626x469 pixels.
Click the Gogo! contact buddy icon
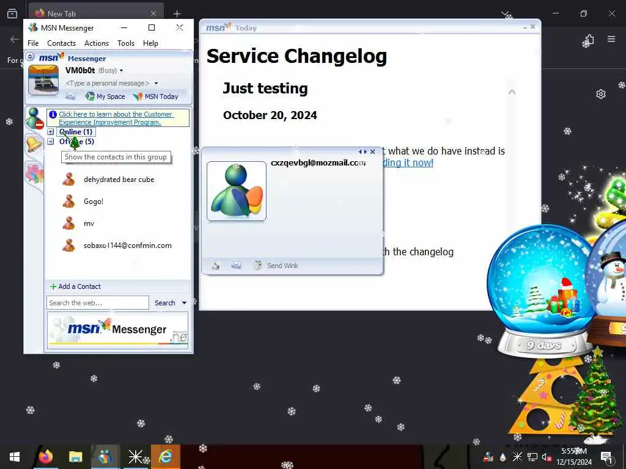click(68, 202)
